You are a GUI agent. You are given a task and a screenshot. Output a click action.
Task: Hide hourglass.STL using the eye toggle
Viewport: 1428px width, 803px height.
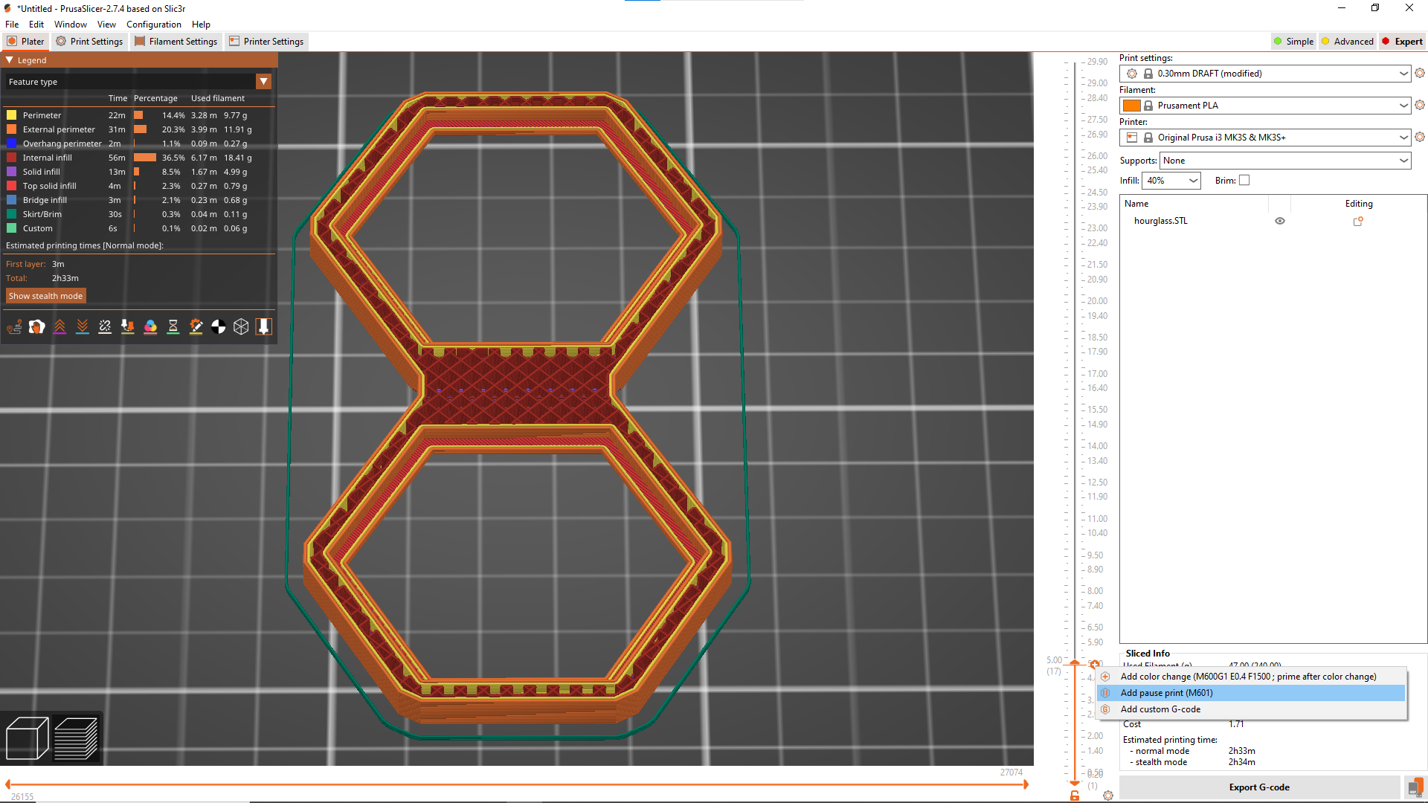click(x=1280, y=221)
